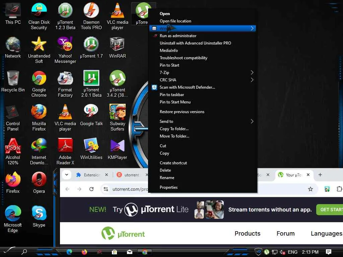
Task: Select the Google Talk icon
Action: click(x=91, y=115)
